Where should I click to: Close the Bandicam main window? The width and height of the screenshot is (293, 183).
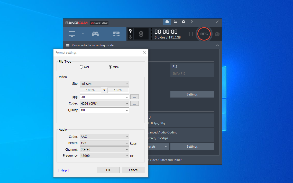217,22
